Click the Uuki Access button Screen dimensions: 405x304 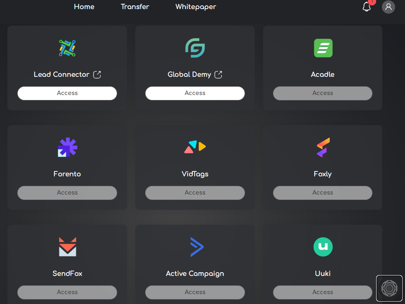(323, 292)
